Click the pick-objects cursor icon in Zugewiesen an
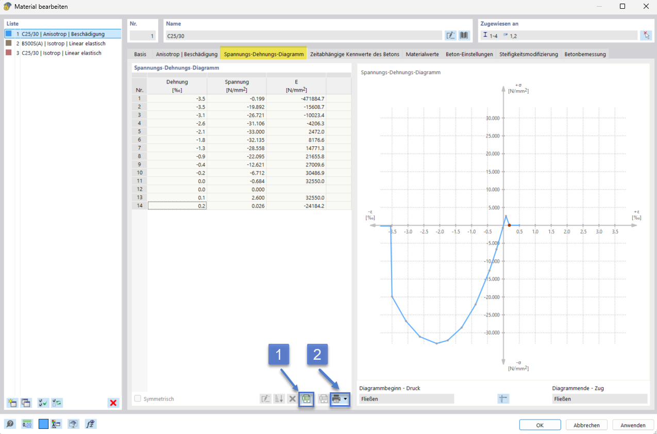 coord(646,36)
